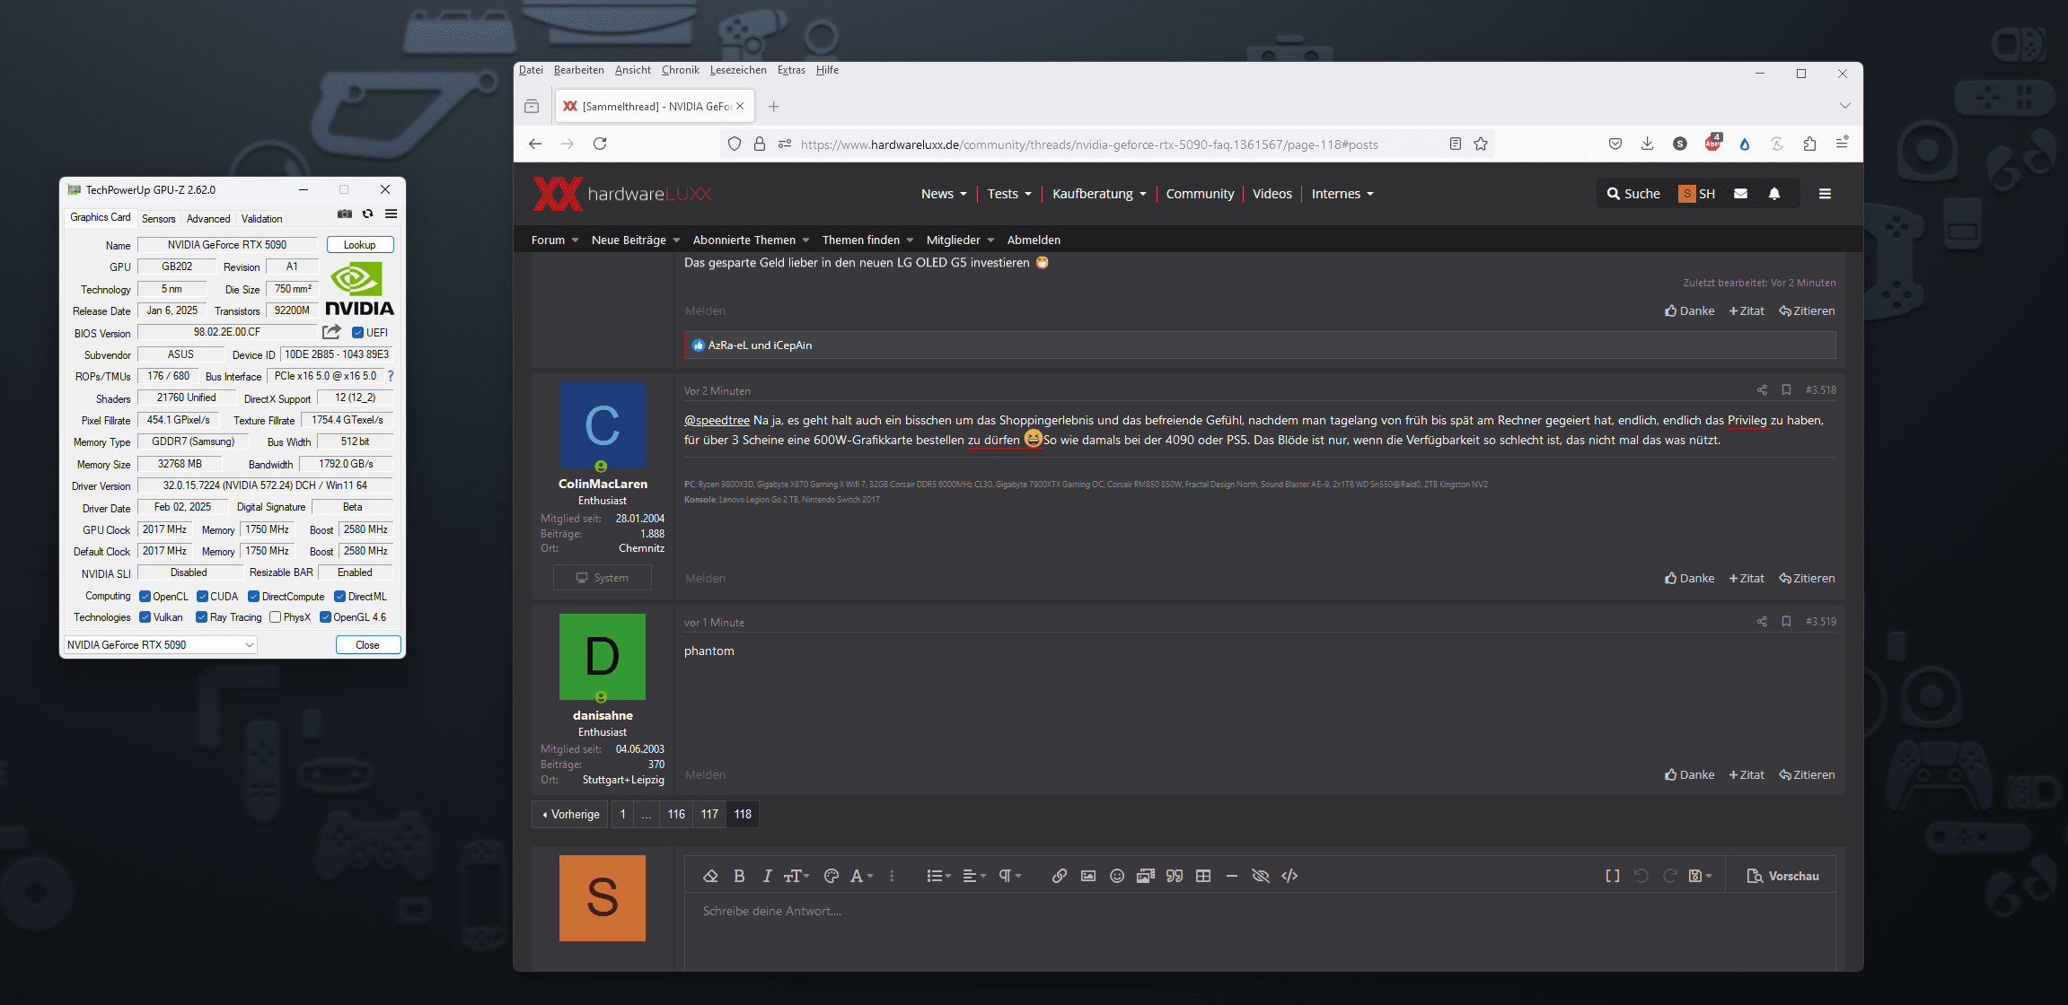The width and height of the screenshot is (2068, 1005).
Task: Open Kaufberatung dropdown menu
Action: coord(1098,194)
